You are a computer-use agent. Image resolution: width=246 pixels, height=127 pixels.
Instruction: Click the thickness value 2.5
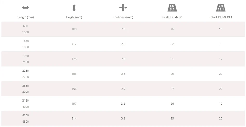123,74
